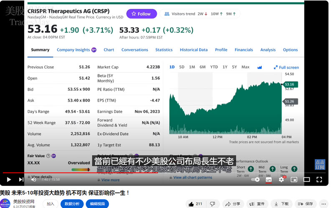The width and height of the screenshot is (334, 208).
Task: Switch to the Chart tab
Action: pos(109,50)
